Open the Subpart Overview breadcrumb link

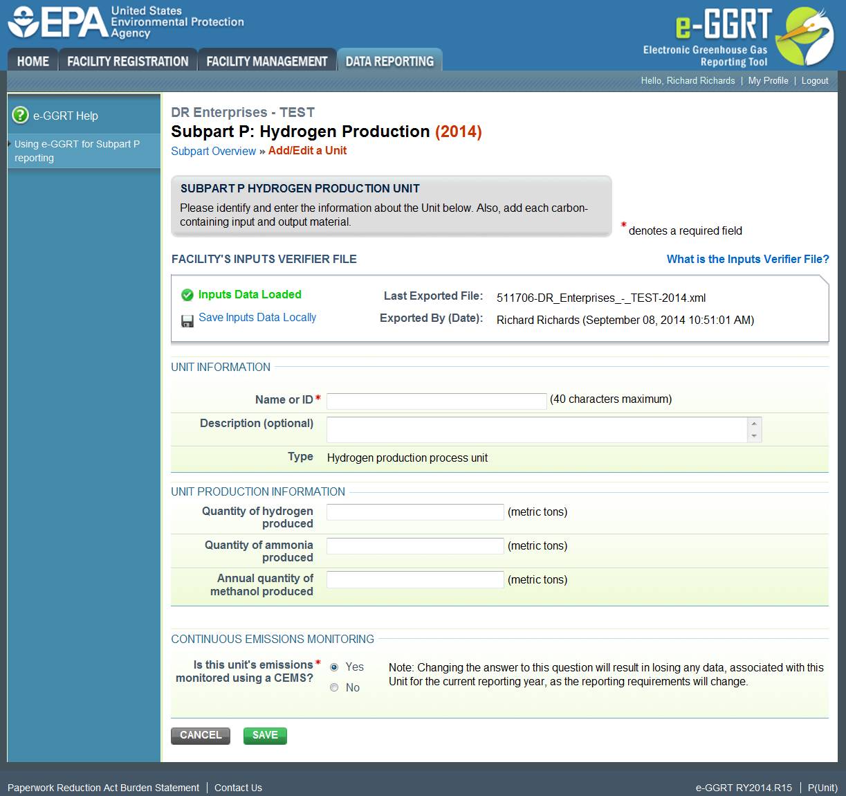pos(214,151)
